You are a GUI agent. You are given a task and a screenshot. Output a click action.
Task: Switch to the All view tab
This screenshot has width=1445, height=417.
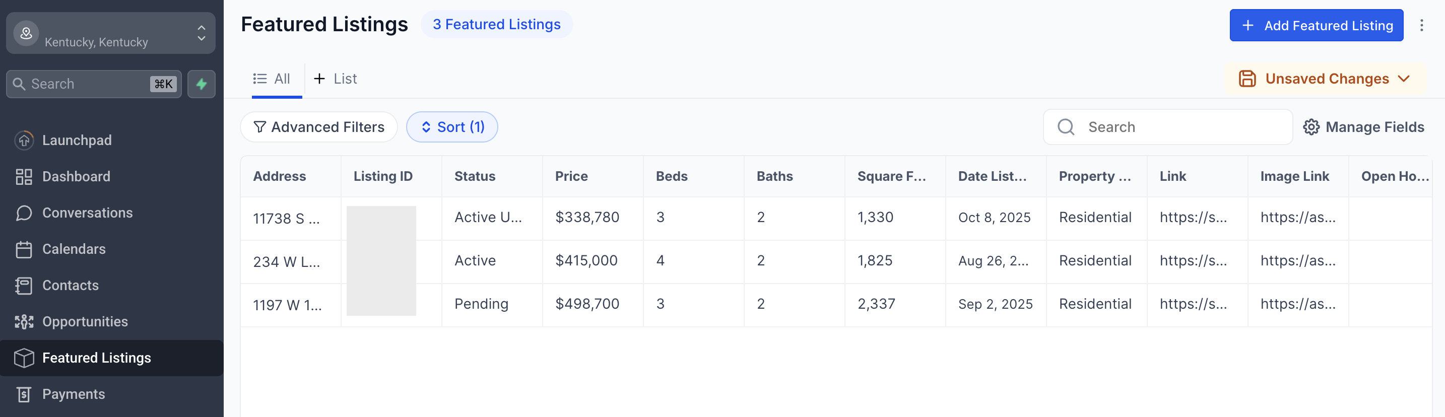click(272, 79)
